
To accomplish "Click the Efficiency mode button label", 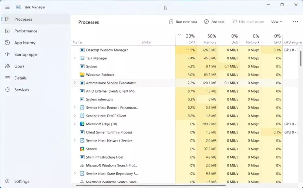I will click(x=251, y=22).
